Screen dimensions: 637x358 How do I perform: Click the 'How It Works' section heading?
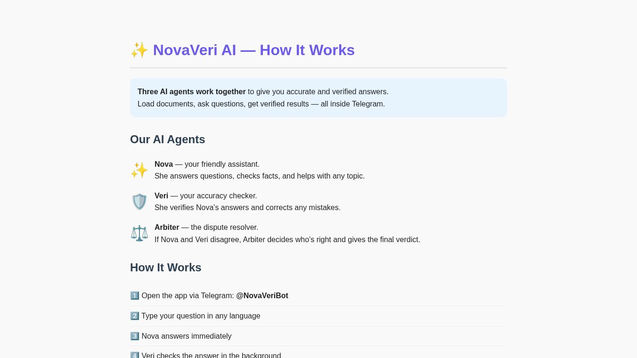pos(166,268)
